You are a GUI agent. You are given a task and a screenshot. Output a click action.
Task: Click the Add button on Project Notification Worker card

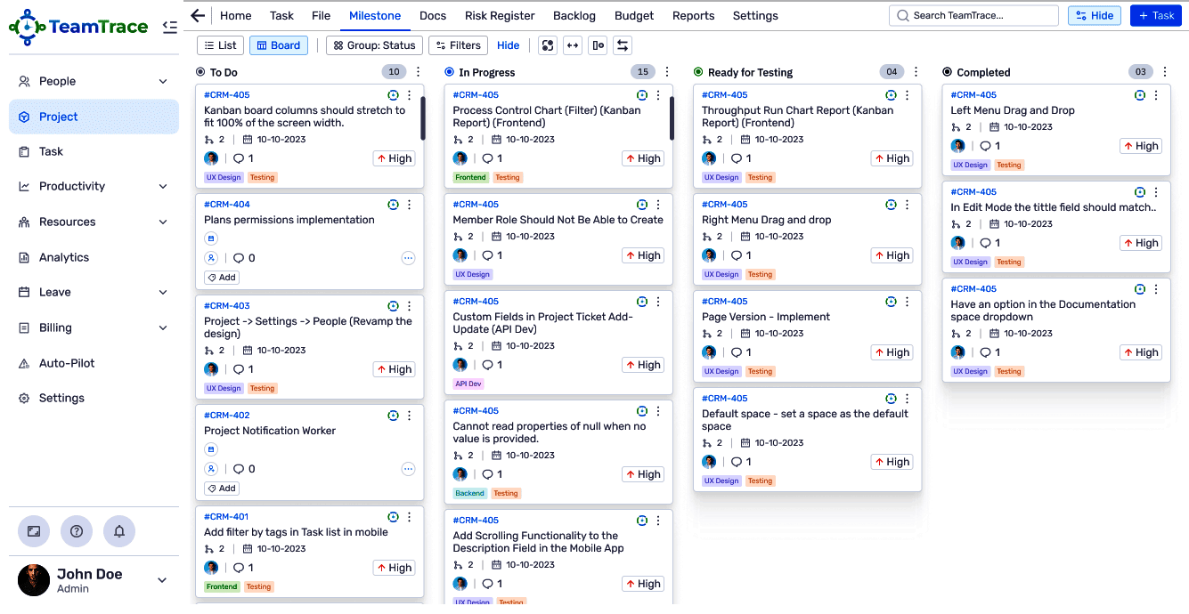point(220,488)
